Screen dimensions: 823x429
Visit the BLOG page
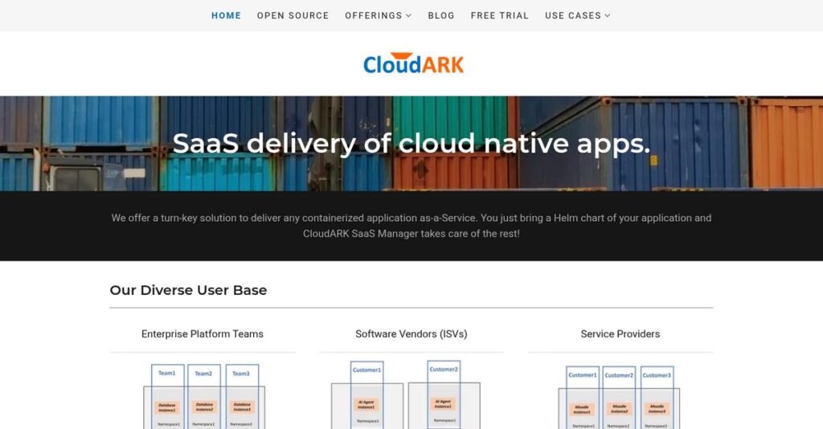(441, 16)
